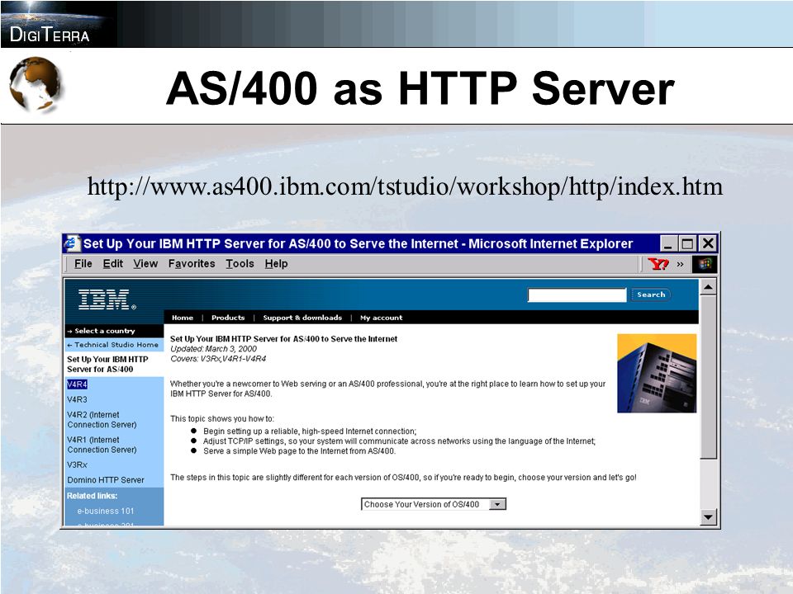Open Choose Your Version of OS/400 dropdown
793x594 pixels.
click(x=434, y=504)
